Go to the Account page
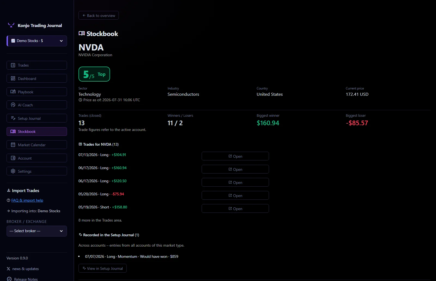This screenshot has width=436, height=281. tap(37, 158)
